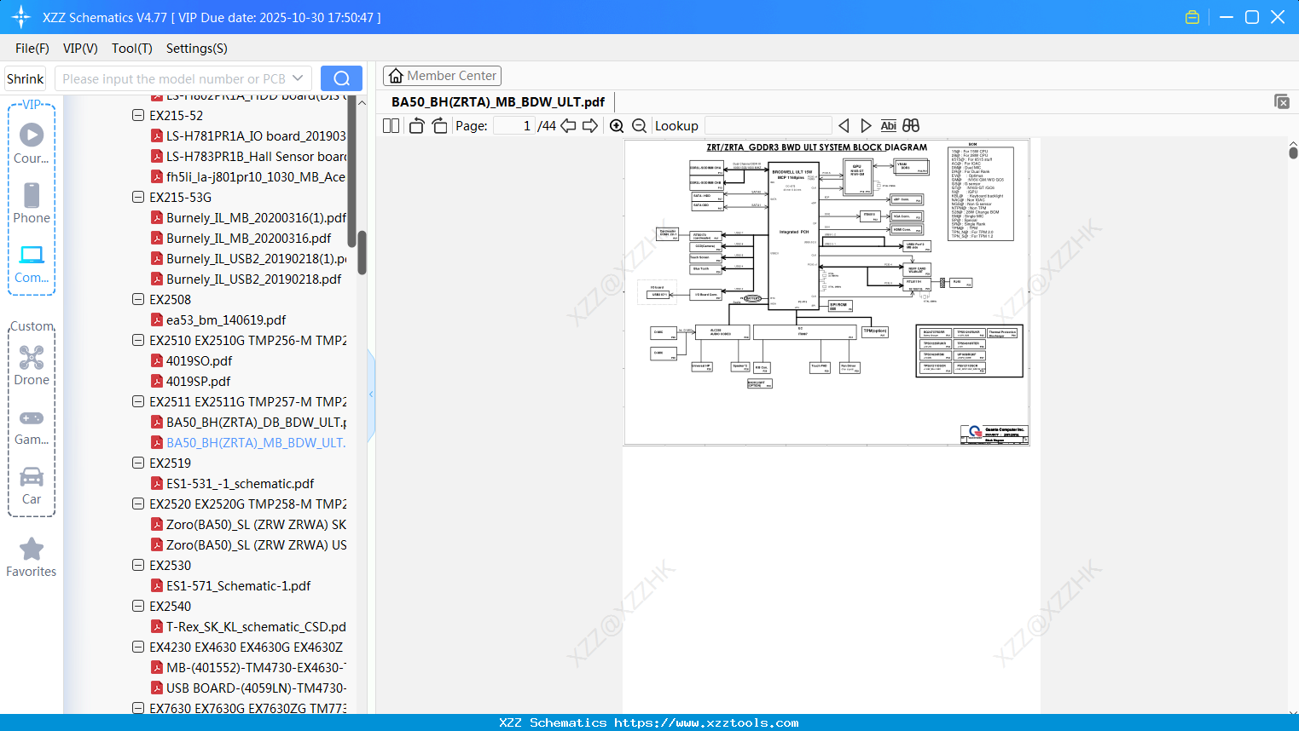Go to the previous page arrow
The image size is (1299, 731).
point(568,126)
